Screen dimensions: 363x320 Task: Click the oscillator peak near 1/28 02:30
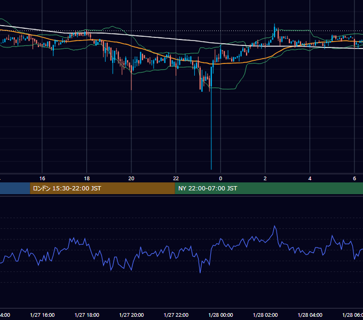point(274,226)
